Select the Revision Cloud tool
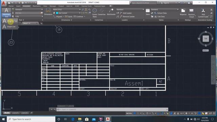The width and height of the screenshot is (217, 122). (x=191, y=13)
